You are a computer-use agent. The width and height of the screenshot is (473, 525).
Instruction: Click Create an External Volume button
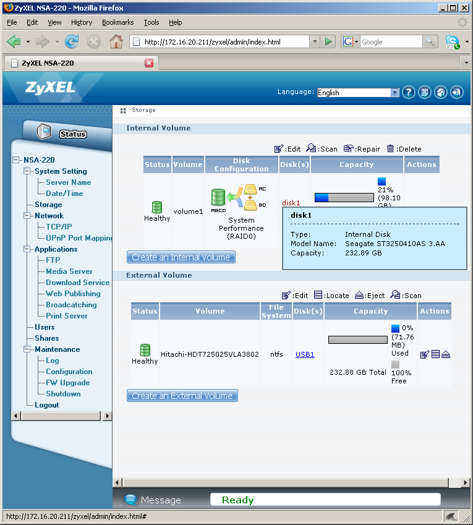pyautogui.click(x=182, y=396)
